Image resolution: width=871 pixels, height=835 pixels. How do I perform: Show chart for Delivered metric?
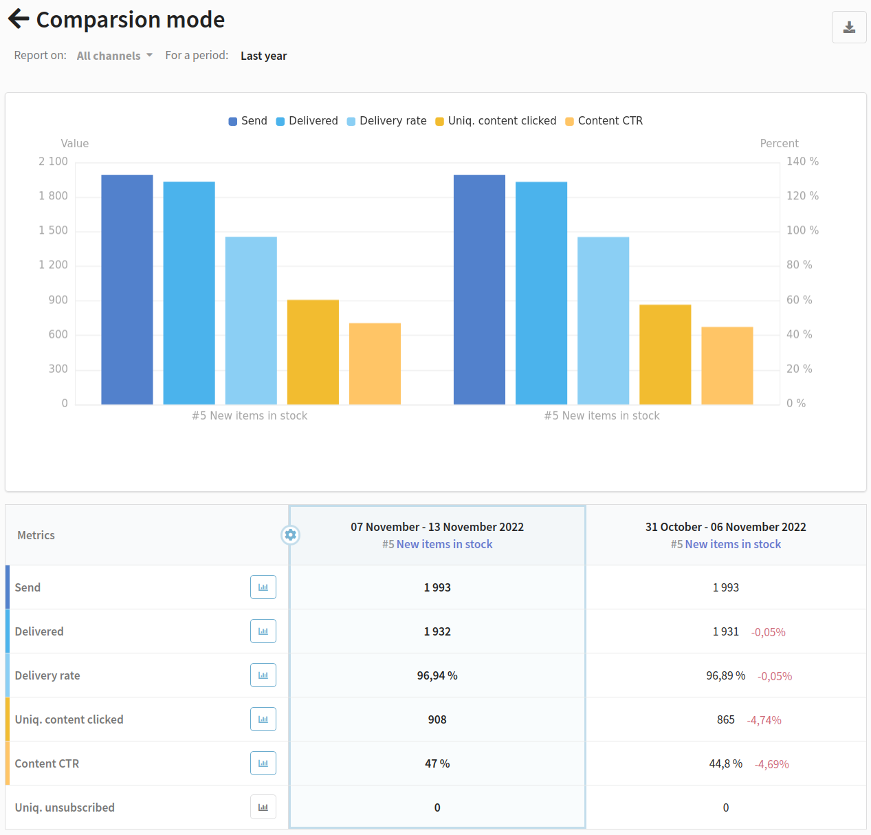click(263, 631)
